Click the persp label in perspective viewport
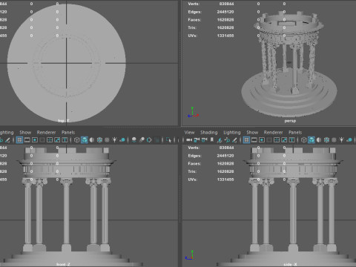Image resolution: width=356 pixels, height=267 pixels. [x=290, y=121]
